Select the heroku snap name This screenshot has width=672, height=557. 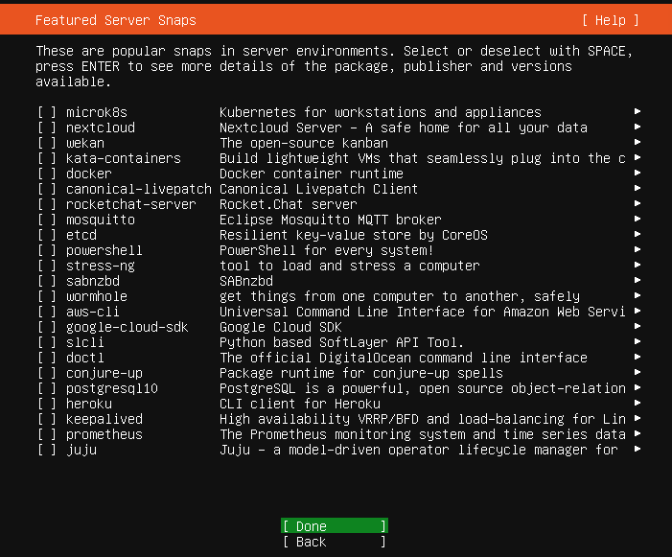[89, 404]
